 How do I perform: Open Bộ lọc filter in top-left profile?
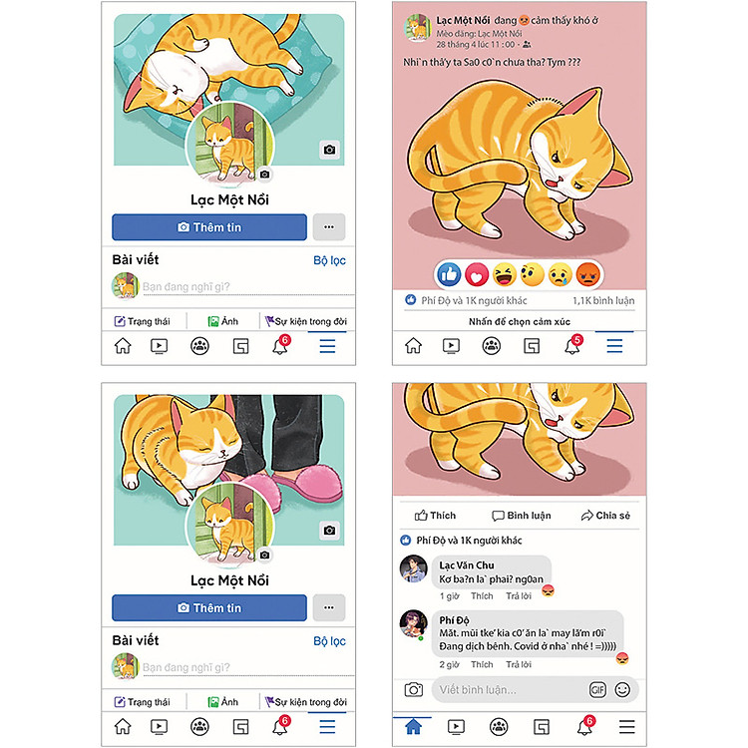pos(330,260)
